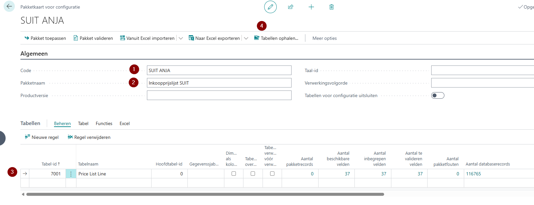Toggle Tabellen voor configuratie uitsluiten switch
The width and height of the screenshot is (534, 205).
click(x=438, y=95)
